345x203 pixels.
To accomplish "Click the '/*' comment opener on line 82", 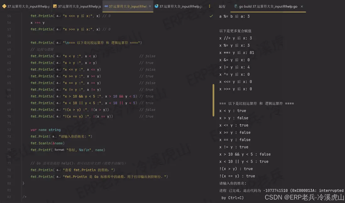I will (x=25, y=197).
